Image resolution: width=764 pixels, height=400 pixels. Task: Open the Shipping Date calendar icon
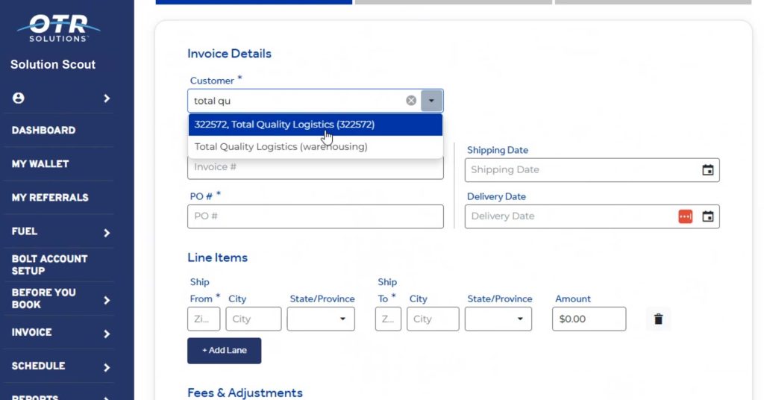coord(707,170)
